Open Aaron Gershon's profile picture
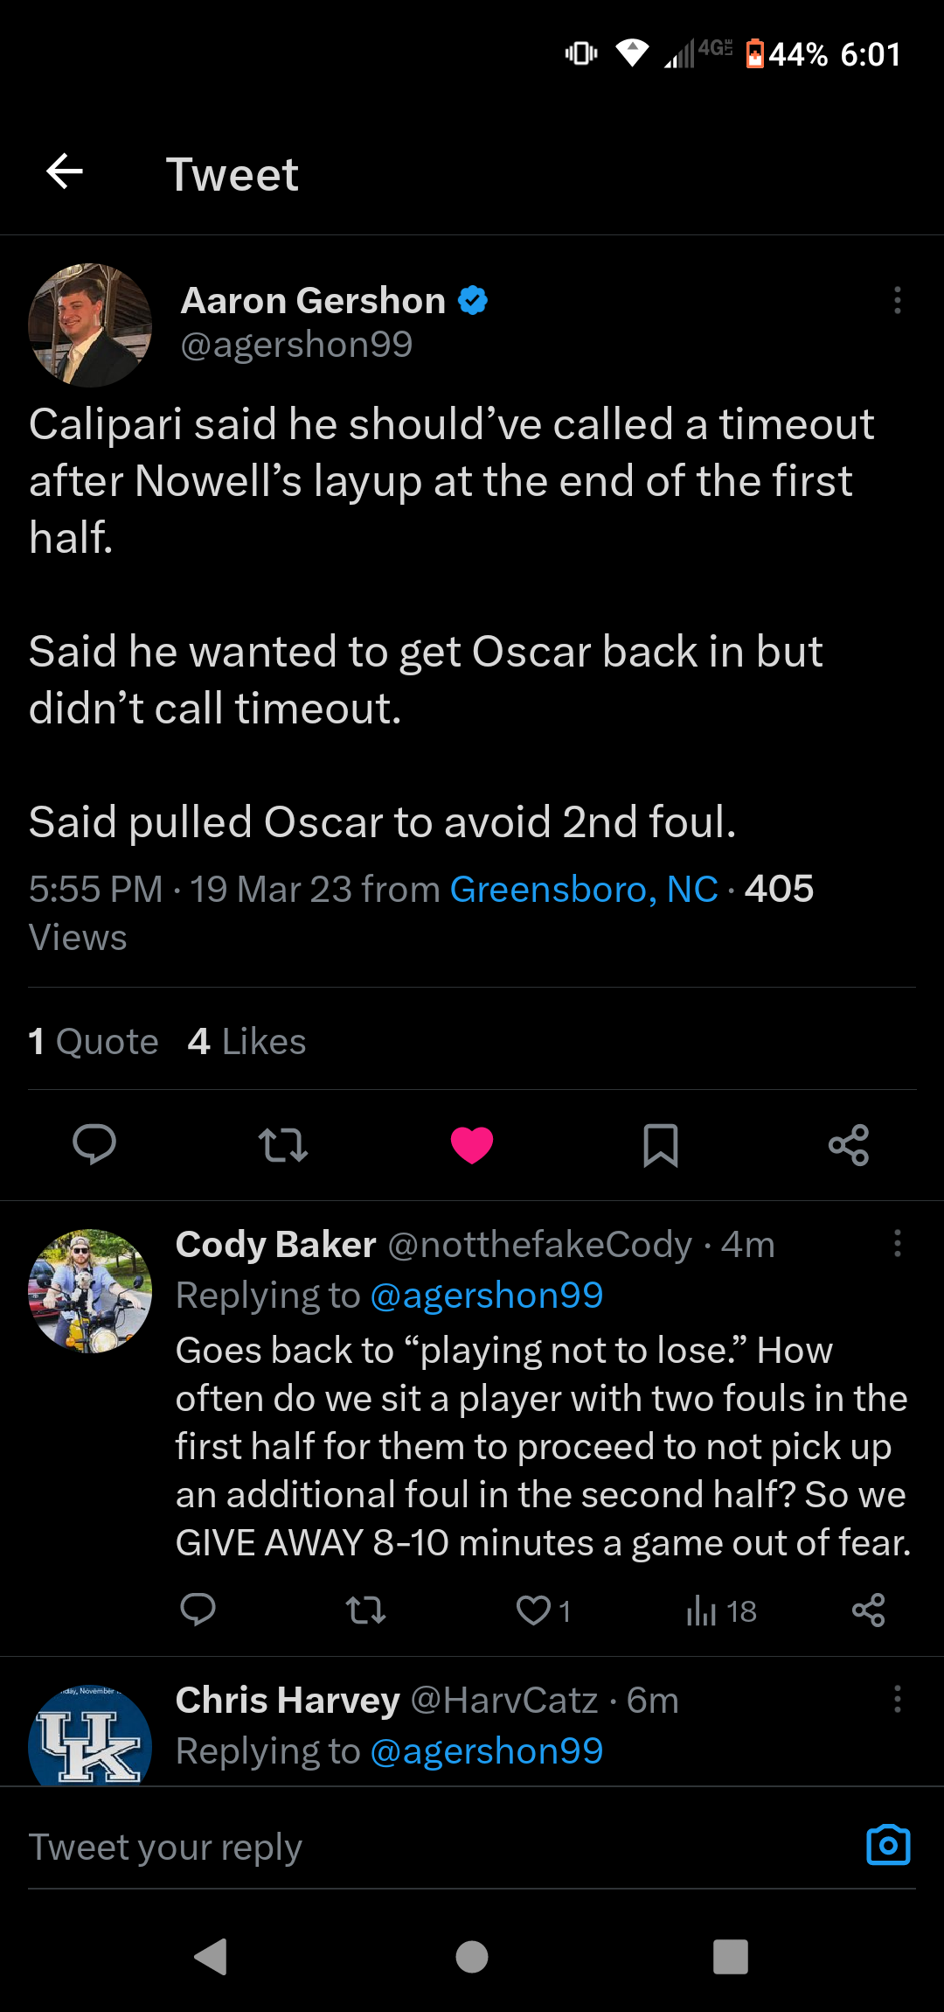The height and width of the screenshot is (2012, 944). pyautogui.click(x=90, y=325)
